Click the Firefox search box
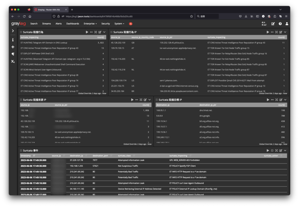 (207, 16)
